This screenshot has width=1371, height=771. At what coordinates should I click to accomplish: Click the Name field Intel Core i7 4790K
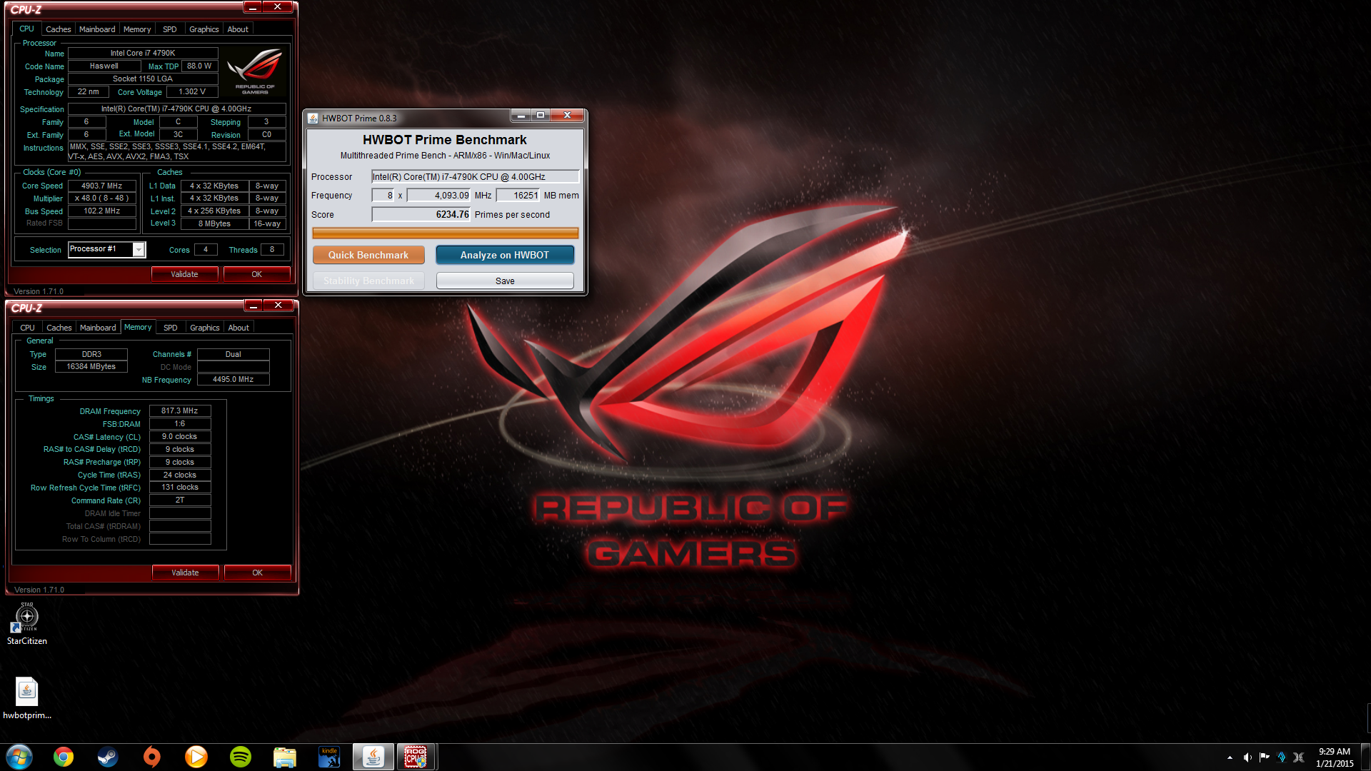pos(143,53)
